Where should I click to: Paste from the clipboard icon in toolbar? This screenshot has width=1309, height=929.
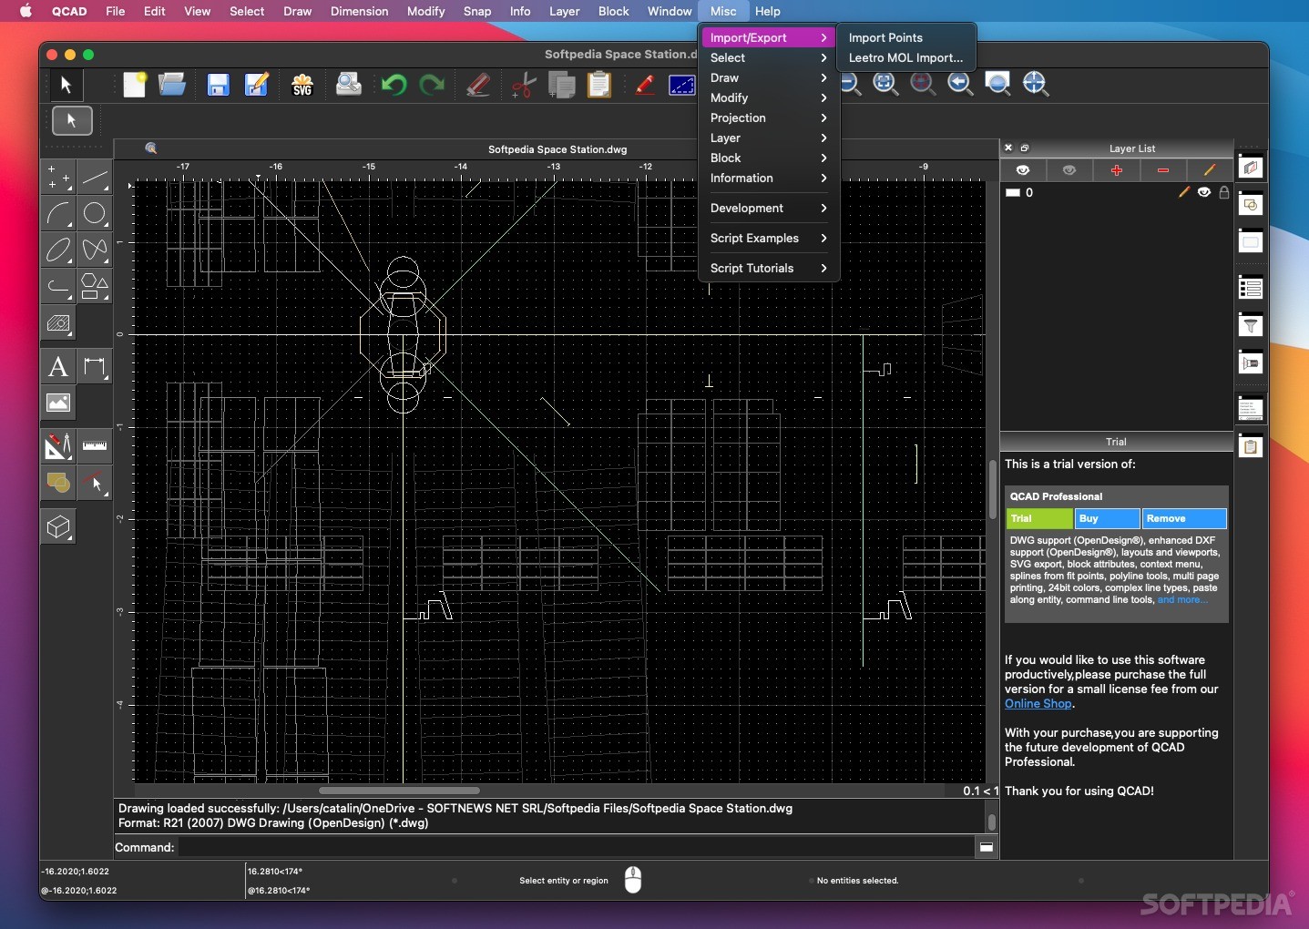point(599,85)
